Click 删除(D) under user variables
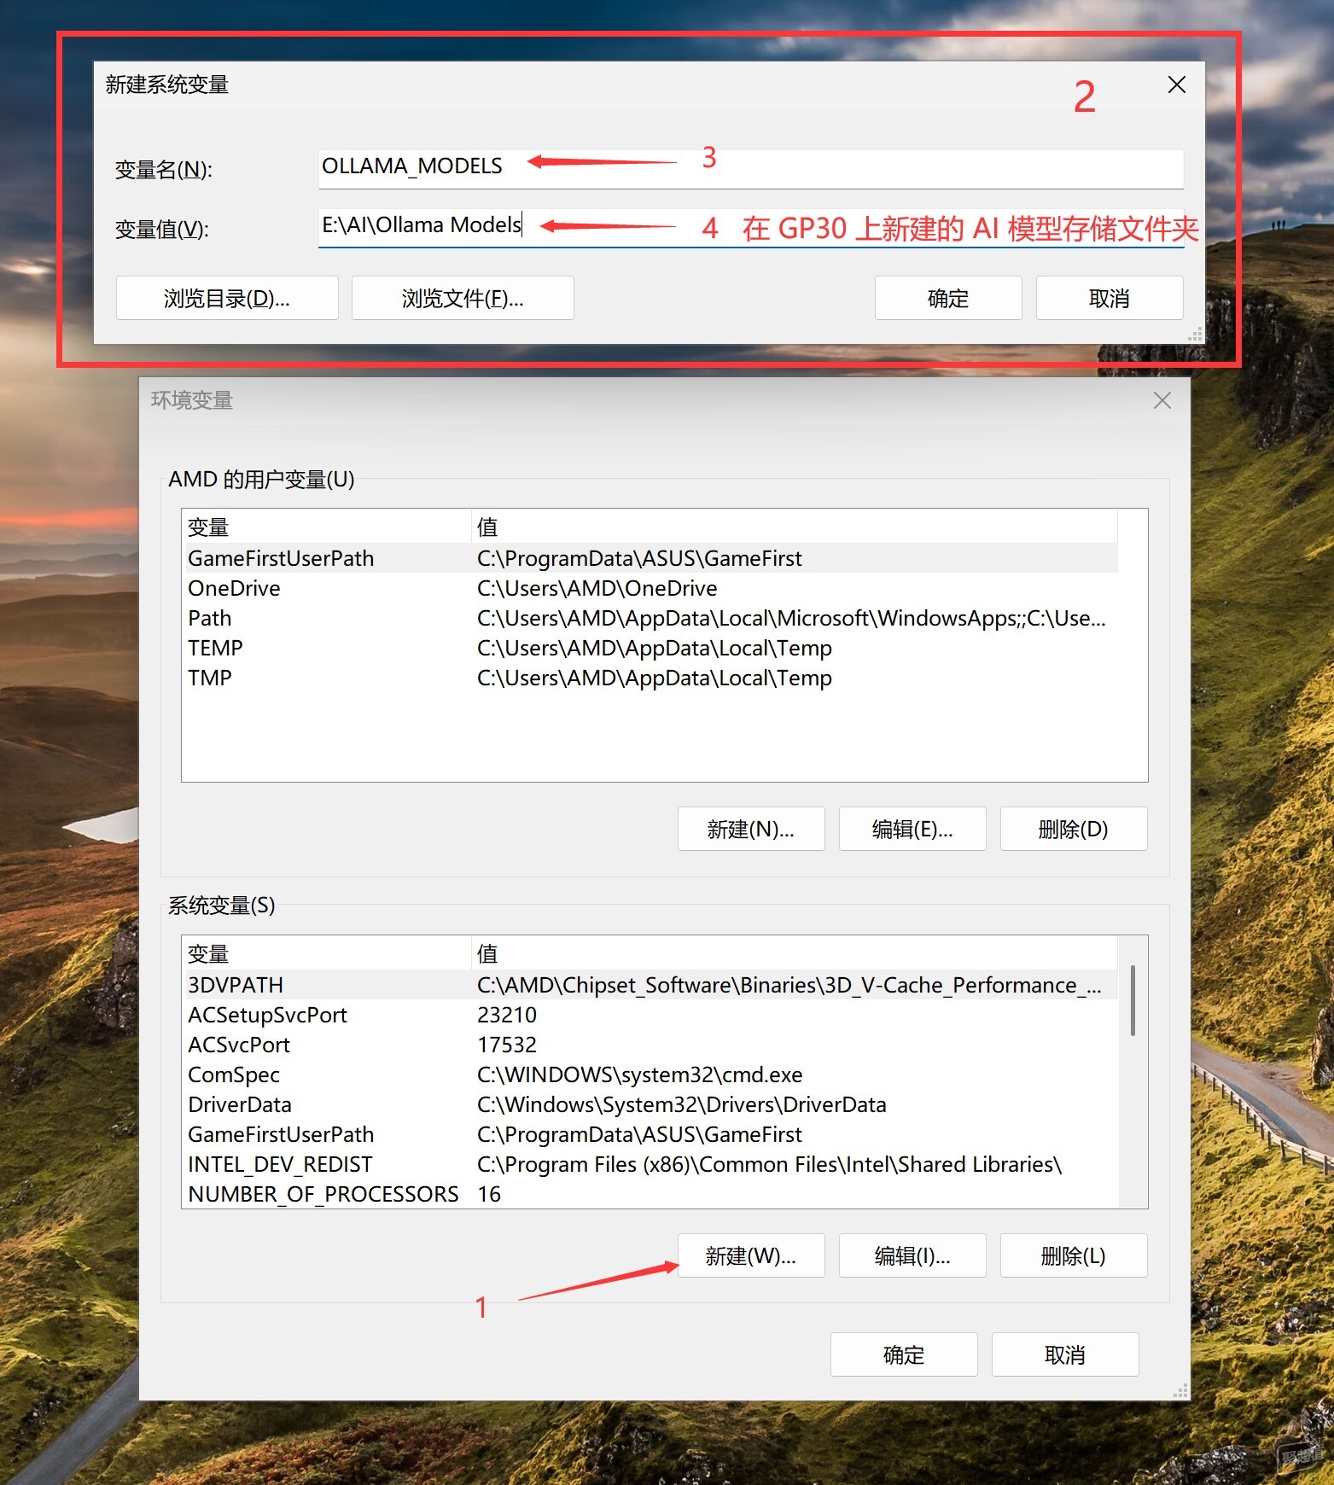The image size is (1334, 1485). pyautogui.click(x=1074, y=829)
